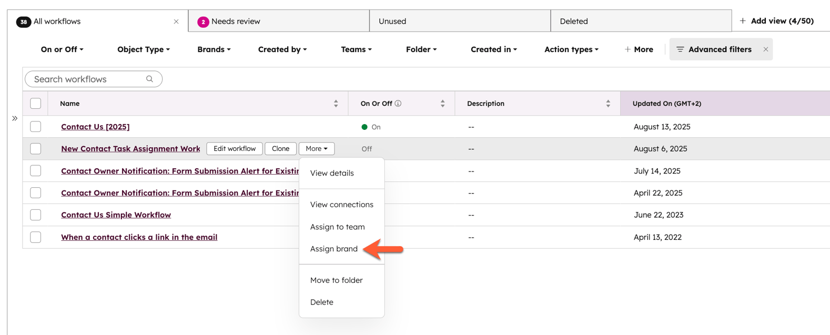Sort the Description column using sort arrows
This screenshot has height=335, width=830.
coord(608,104)
